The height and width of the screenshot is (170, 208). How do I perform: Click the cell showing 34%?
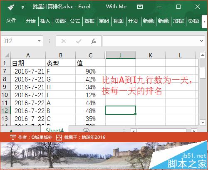tap(90, 87)
